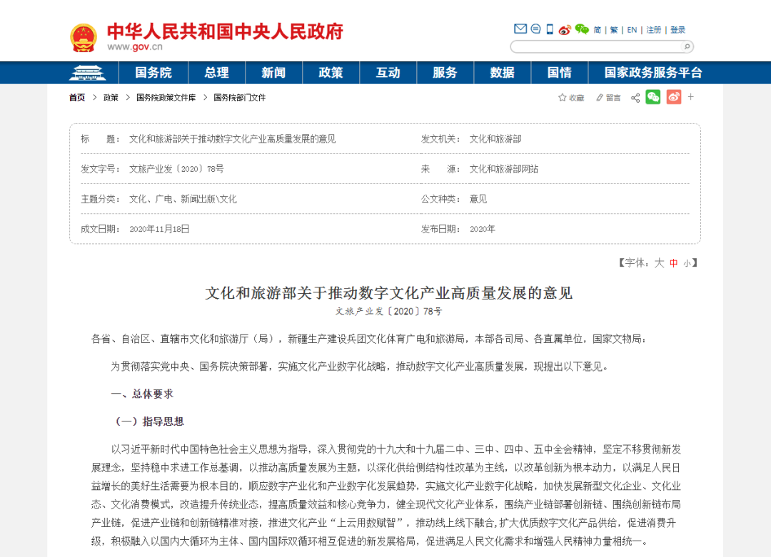Click the Weibo icon in the top header
Viewport: 771px width, 557px height.
[x=565, y=29]
